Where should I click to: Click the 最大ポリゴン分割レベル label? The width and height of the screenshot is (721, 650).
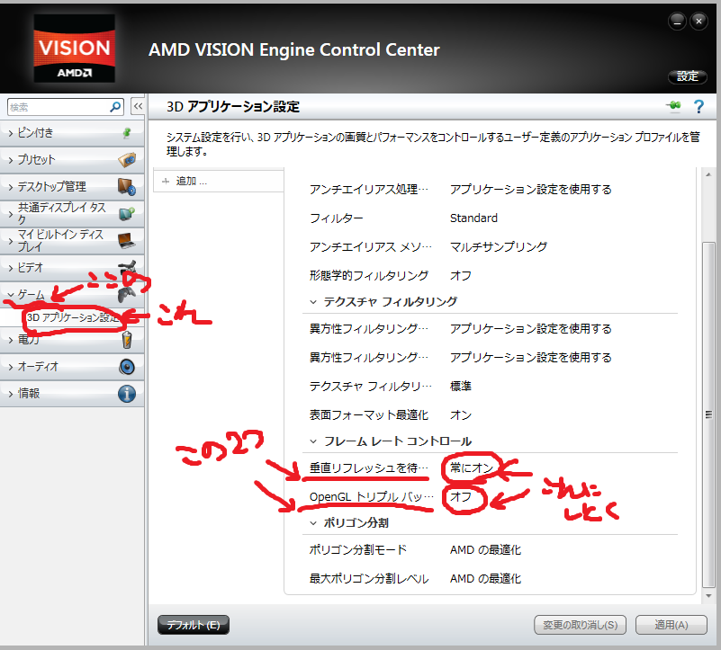pyautogui.click(x=369, y=579)
